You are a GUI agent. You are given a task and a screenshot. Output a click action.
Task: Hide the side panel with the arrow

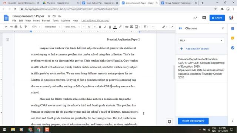tap(233, 121)
